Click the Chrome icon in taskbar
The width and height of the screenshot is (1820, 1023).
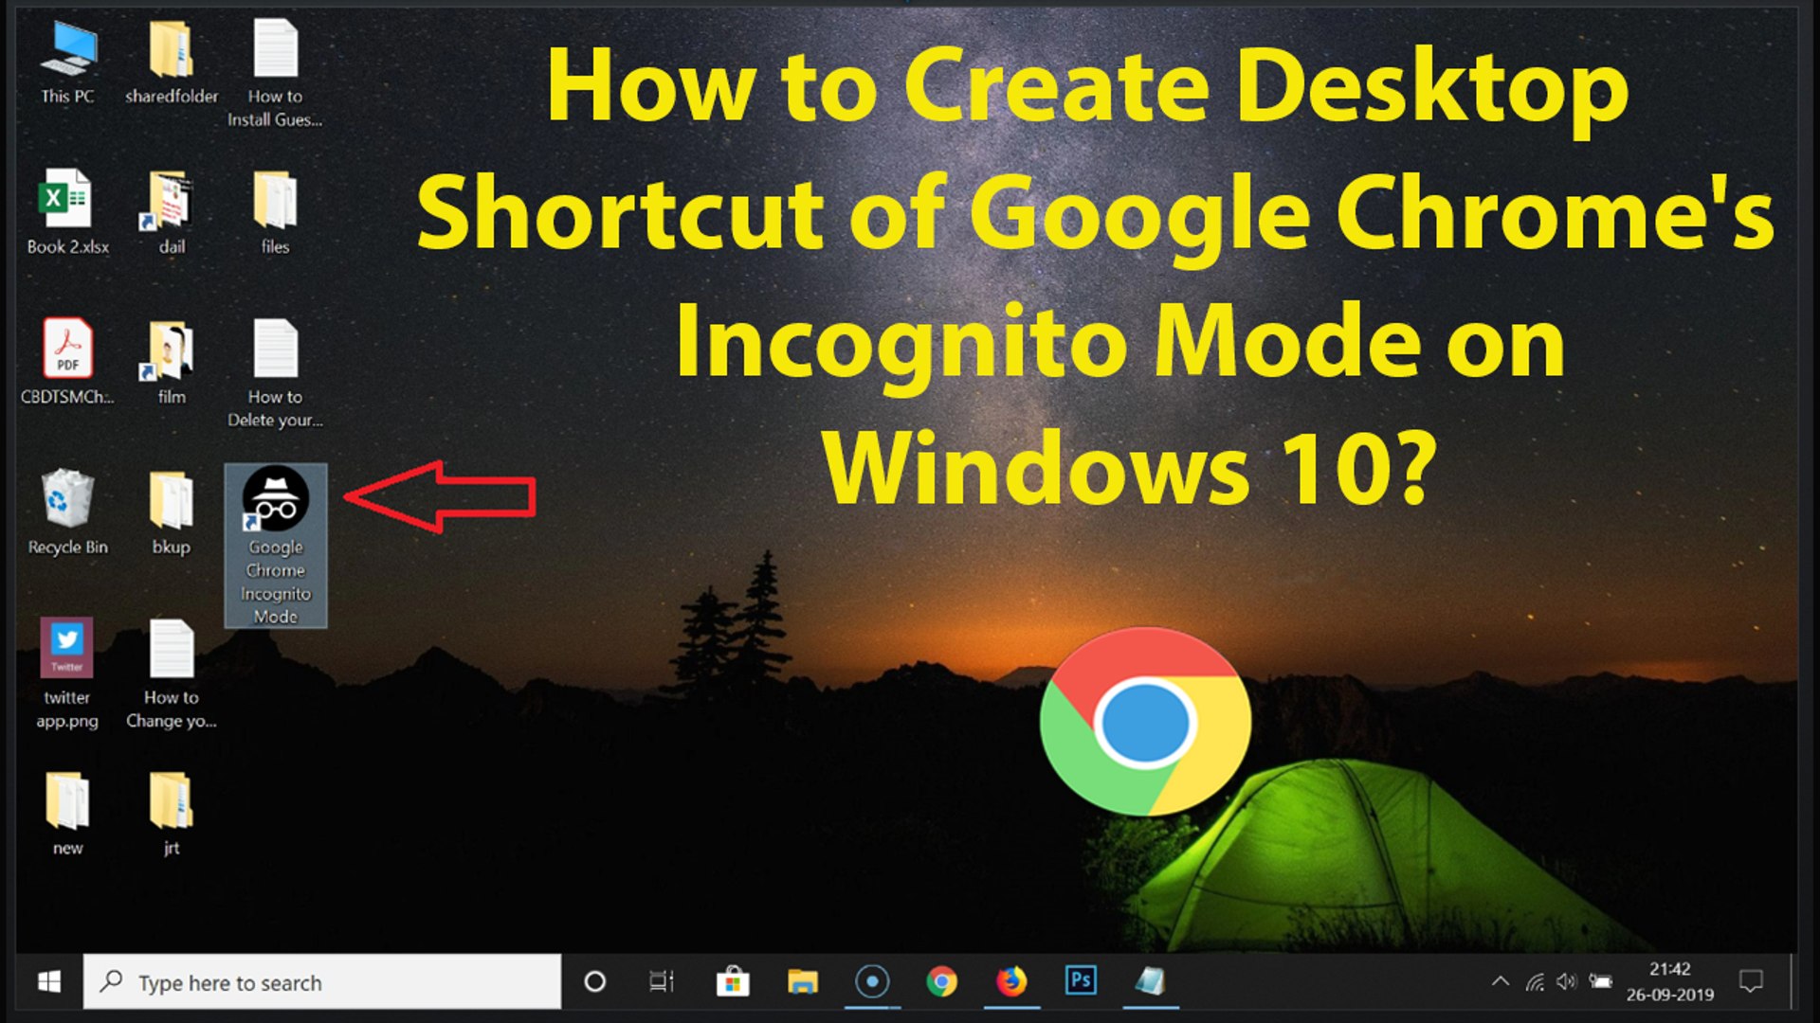tap(941, 981)
